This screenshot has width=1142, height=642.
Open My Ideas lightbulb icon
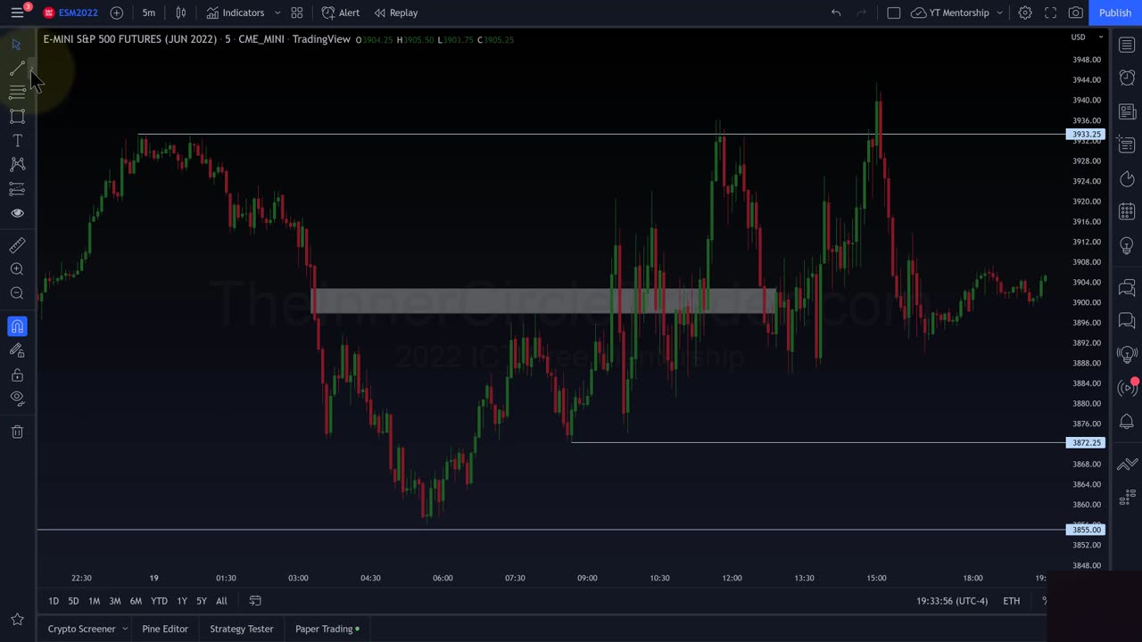coord(1127,245)
